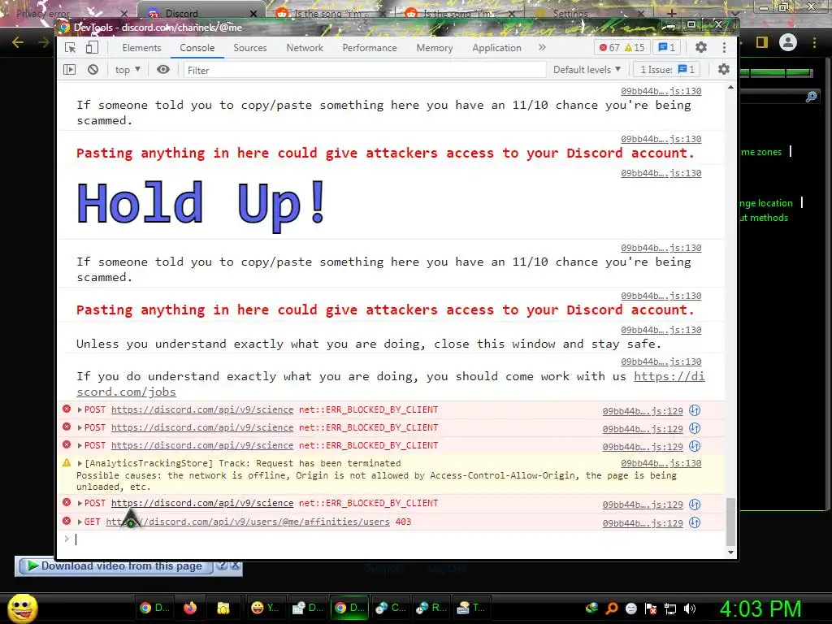Image resolution: width=832 pixels, height=624 pixels.
Task: Open console settings gear next to issues
Action: 724,69
